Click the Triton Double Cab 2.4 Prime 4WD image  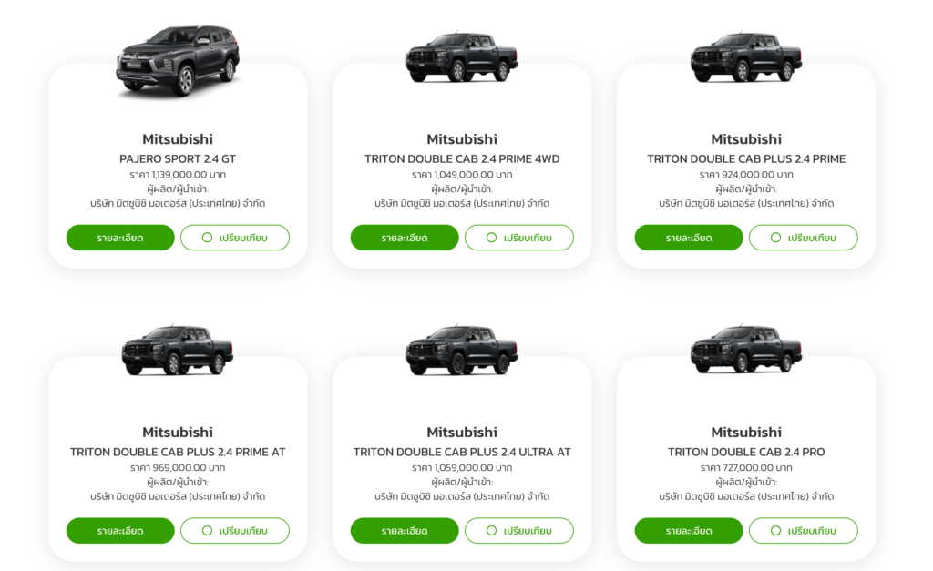[462, 57]
